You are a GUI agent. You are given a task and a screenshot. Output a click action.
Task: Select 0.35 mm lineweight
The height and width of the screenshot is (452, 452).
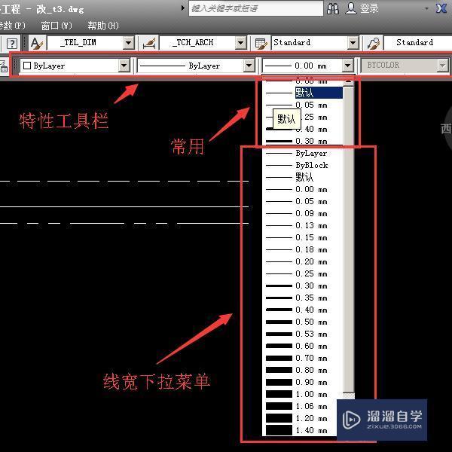[304, 298]
